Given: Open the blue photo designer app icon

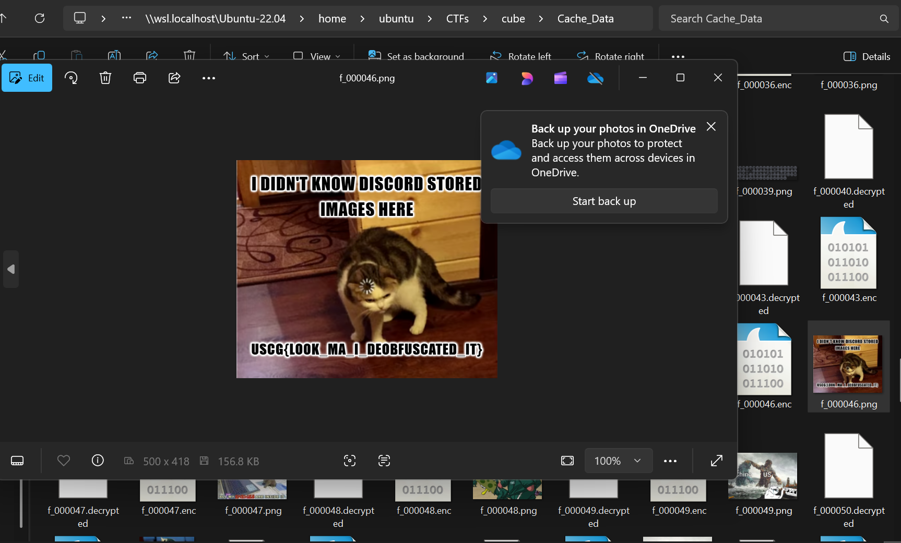Looking at the screenshot, I should click(492, 78).
